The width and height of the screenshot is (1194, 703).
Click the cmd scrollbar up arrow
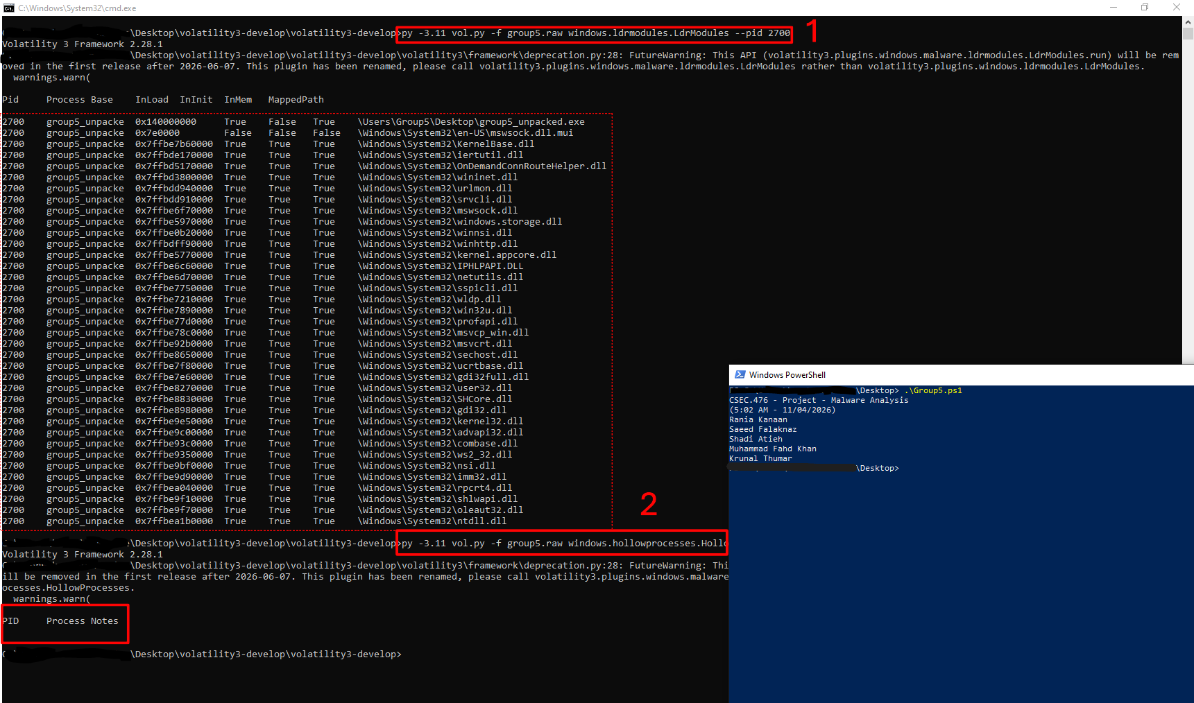click(x=1188, y=22)
